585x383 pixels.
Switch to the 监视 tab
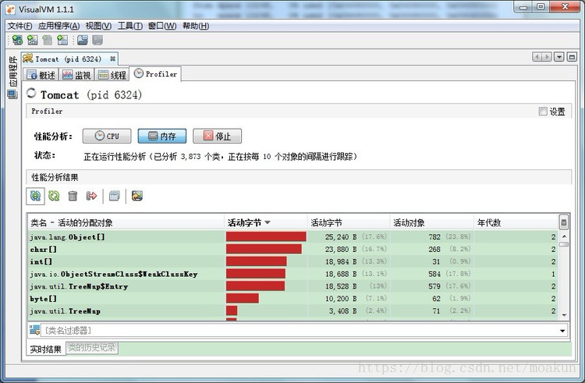[76, 75]
